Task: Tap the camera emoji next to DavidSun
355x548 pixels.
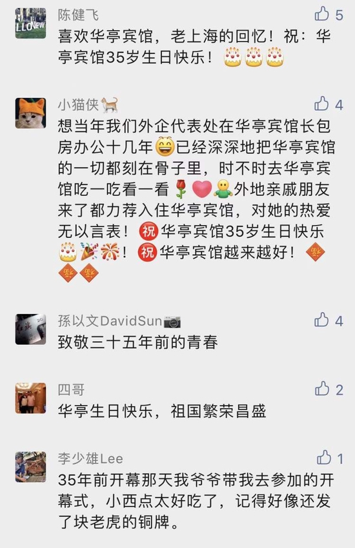Action: tap(172, 321)
